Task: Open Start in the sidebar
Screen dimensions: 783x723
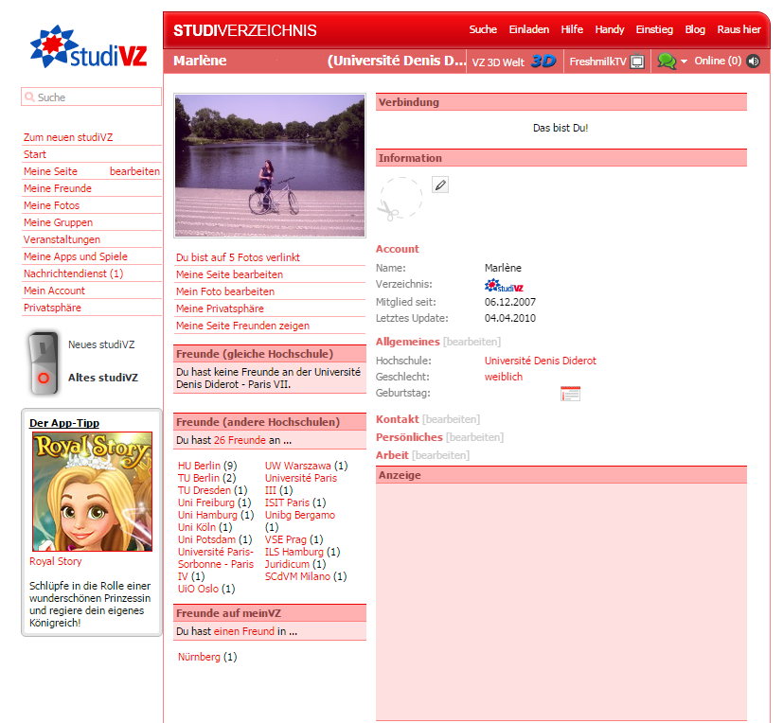Action: pyautogui.click(x=34, y=154)
